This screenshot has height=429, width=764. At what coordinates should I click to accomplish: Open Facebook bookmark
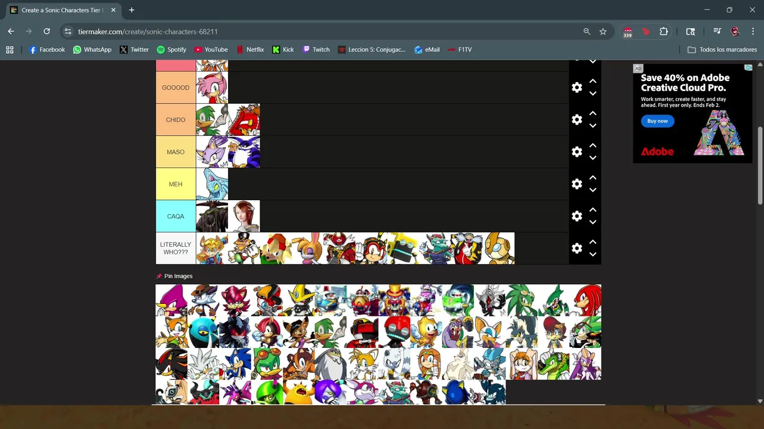point(47,49)
